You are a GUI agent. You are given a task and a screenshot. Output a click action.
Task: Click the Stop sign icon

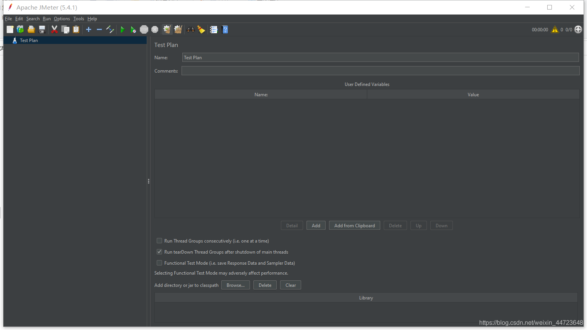click(x=144, y=29)
